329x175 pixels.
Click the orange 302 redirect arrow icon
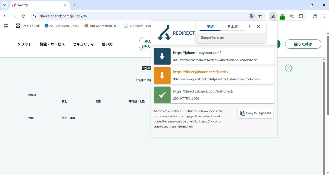pyautogui.click(x=162, y=75)
